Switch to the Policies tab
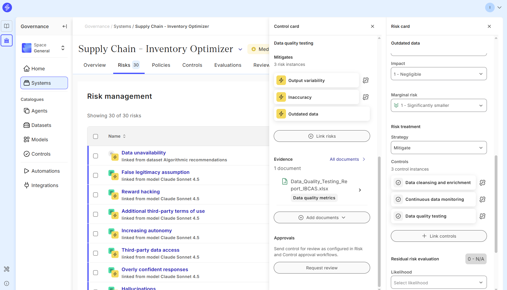This screenshot has height=290, width=507. pyautogui.click(x=161, y=65)
